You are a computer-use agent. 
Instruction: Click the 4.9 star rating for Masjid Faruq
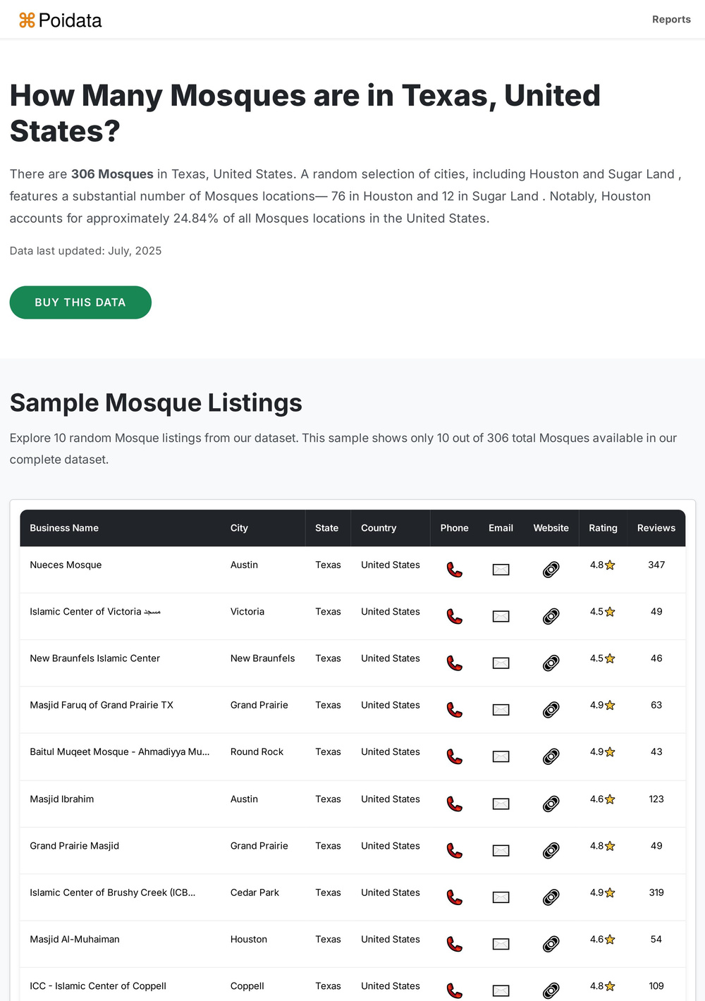coord(603,705)
